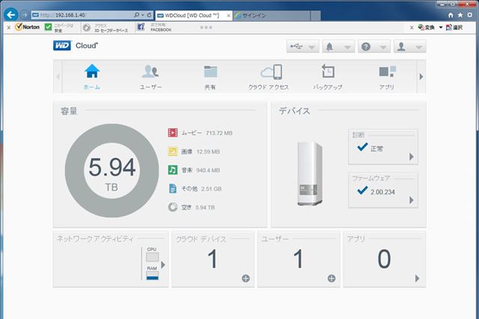Screen dimensions: 479x319
Task: Show earlier navigation items with left arrow
Action: point(58,76)
